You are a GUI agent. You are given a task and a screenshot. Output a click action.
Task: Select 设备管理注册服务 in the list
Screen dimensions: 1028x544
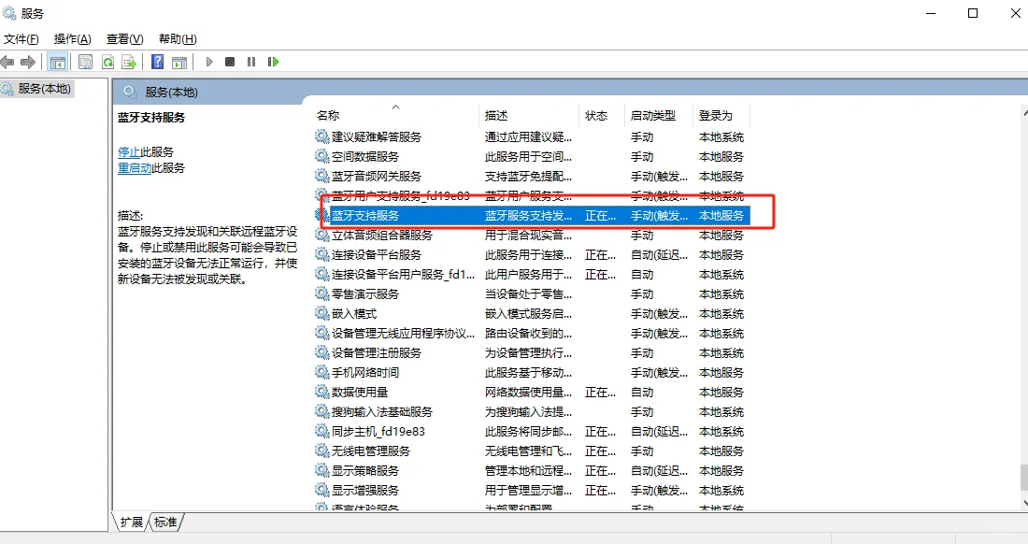377,352
